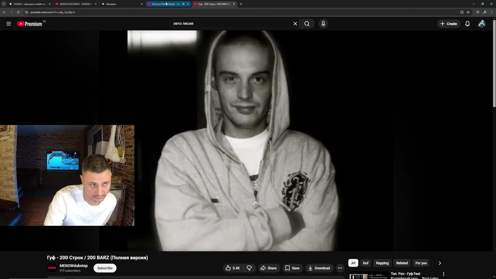The width and height of the screenshot is (496, 279).
Task: Open suggested video thumbnail Топ Рэп
Action: (x=368, y=276)
